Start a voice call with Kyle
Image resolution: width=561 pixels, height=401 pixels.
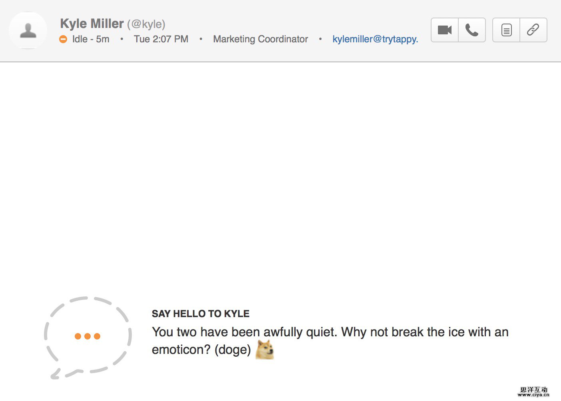pyautogui.click(x=472, y=30)
